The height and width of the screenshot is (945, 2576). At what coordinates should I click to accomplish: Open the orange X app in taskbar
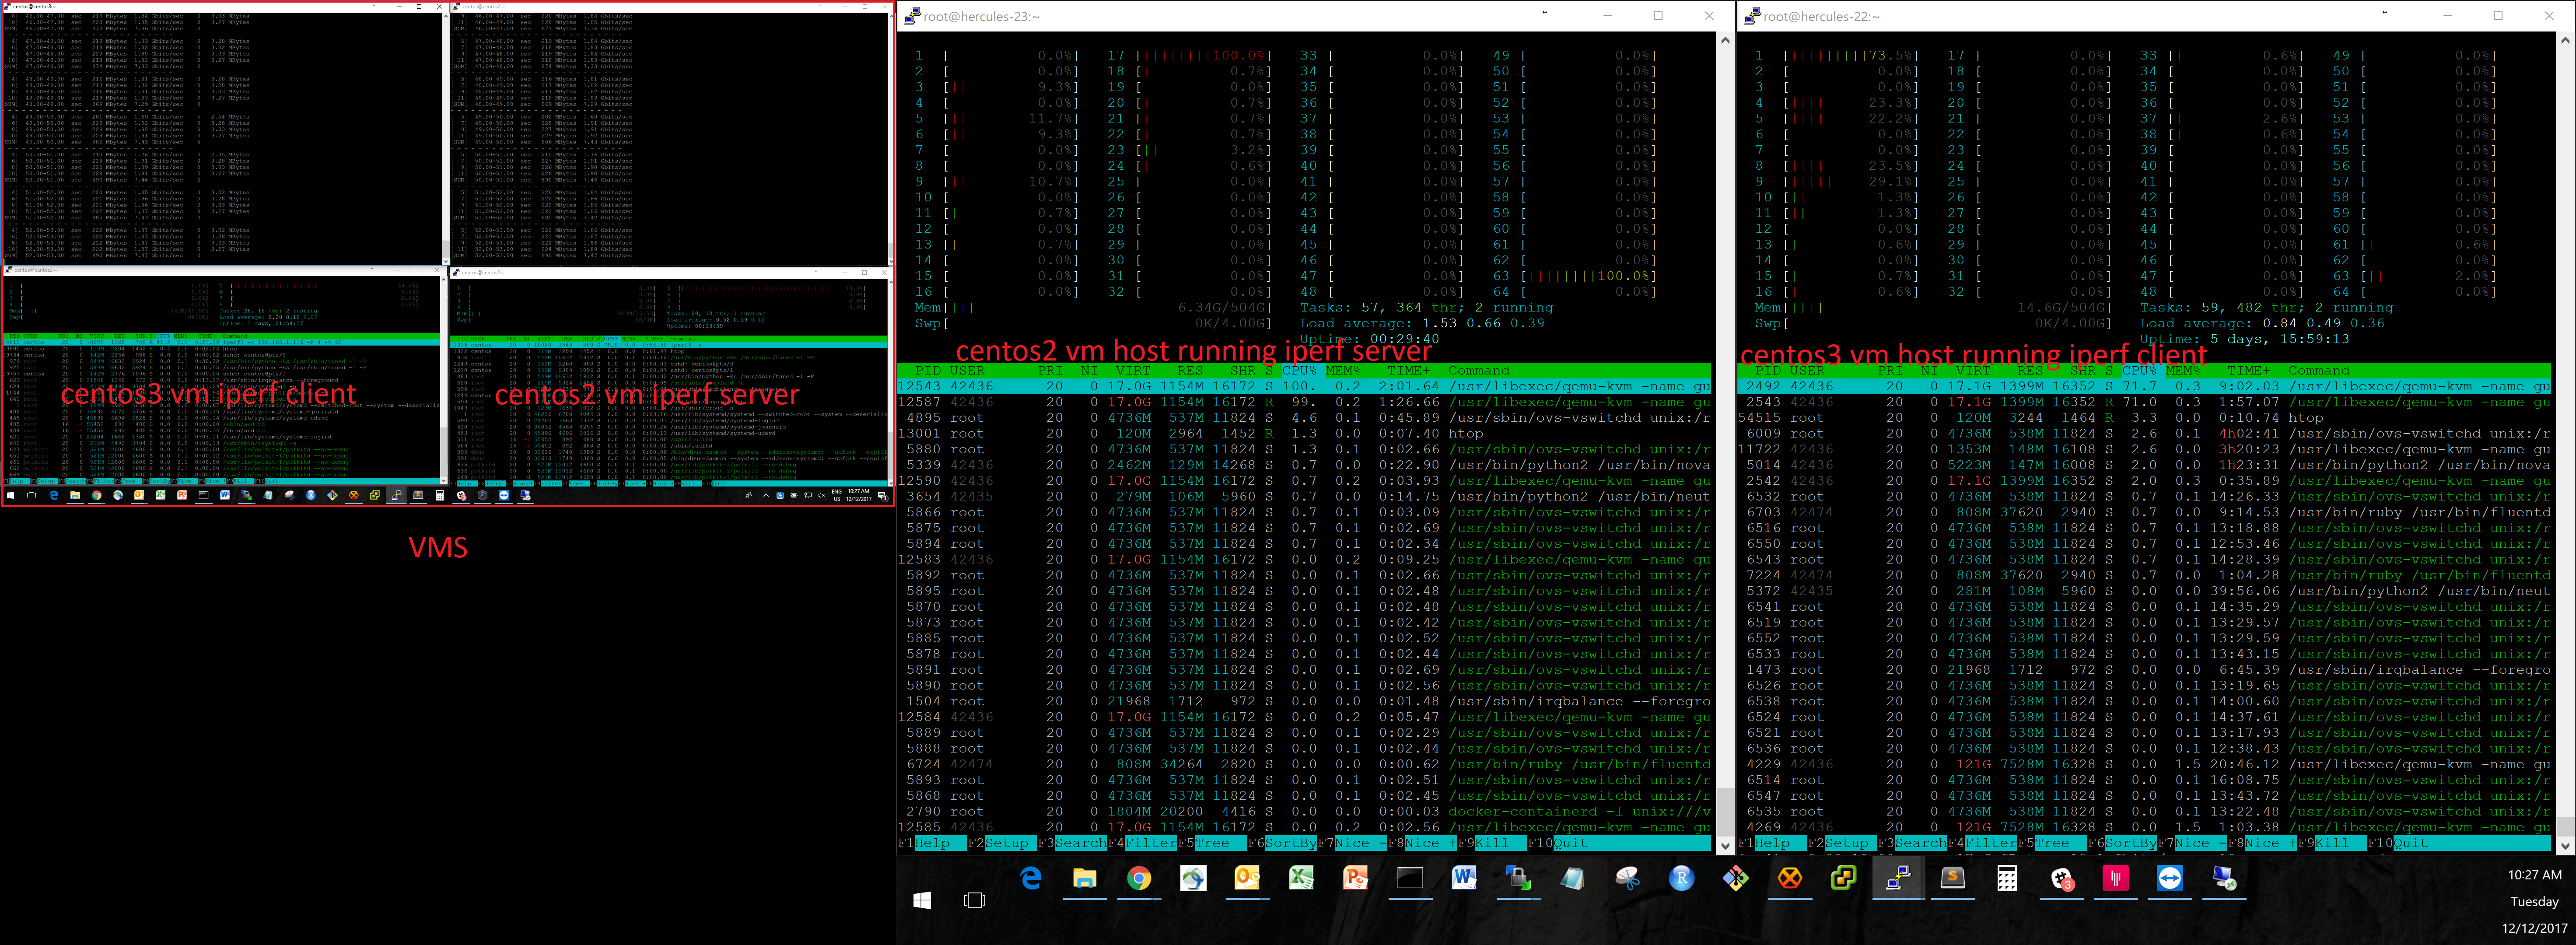coord(1790,879)
